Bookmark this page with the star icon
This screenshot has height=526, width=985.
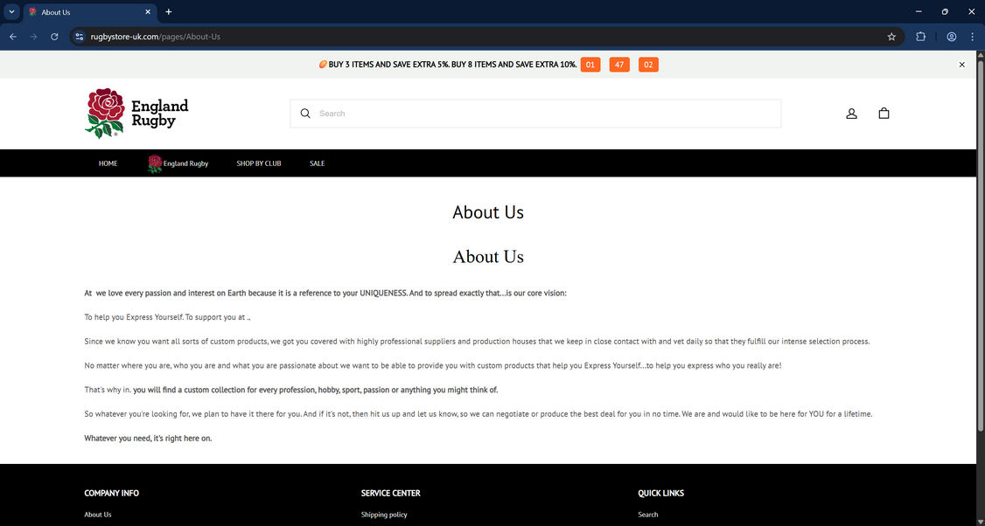point(891,37)
